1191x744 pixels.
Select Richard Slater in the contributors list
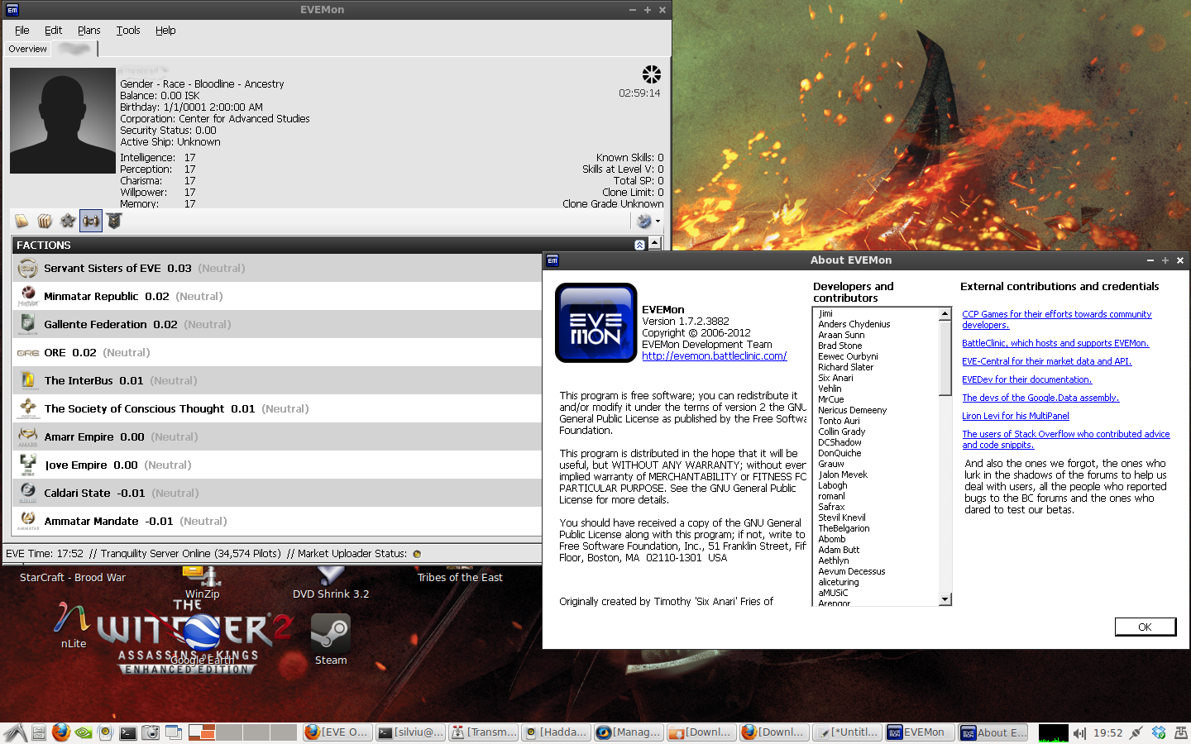point(845,367)
